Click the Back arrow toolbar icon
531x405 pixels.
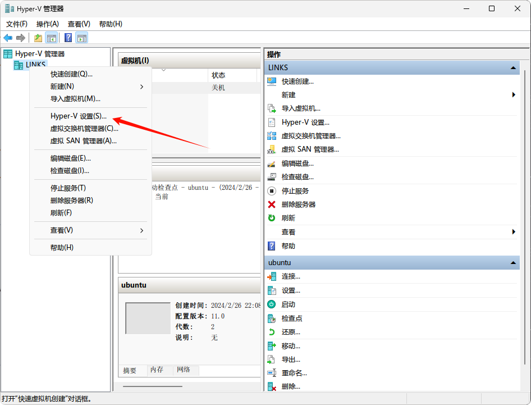8,38
